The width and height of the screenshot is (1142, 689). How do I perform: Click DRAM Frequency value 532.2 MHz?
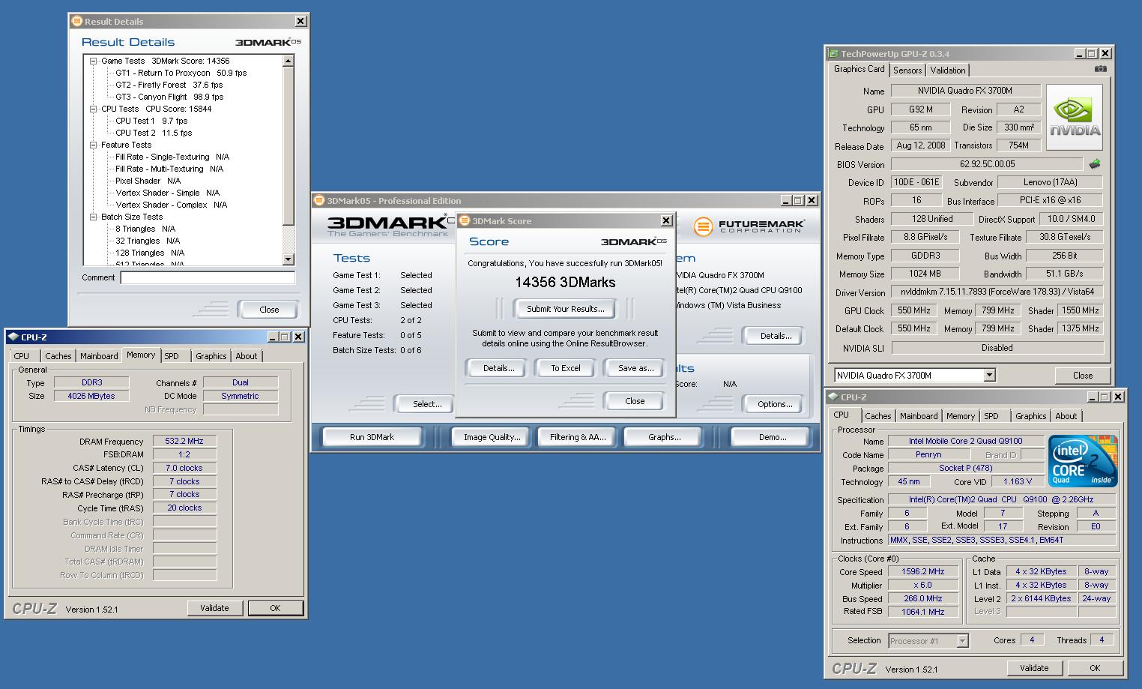coord(184,441)
